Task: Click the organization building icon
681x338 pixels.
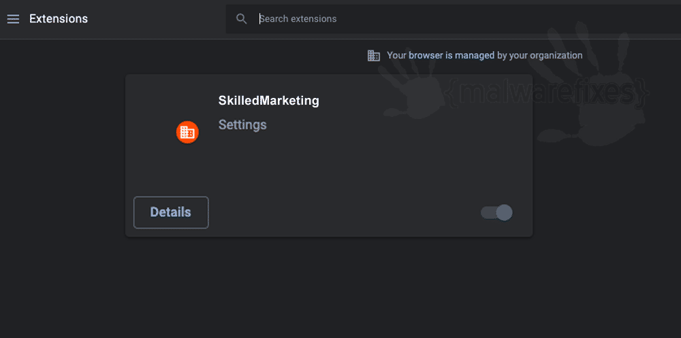Action: pyautogui.click(x=373, y=56)
